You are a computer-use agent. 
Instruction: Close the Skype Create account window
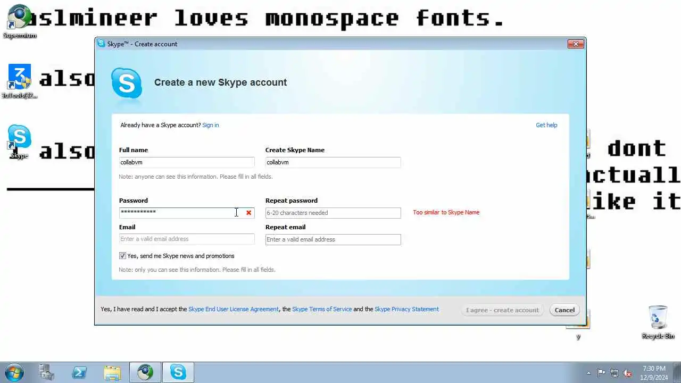click(576, 44)
